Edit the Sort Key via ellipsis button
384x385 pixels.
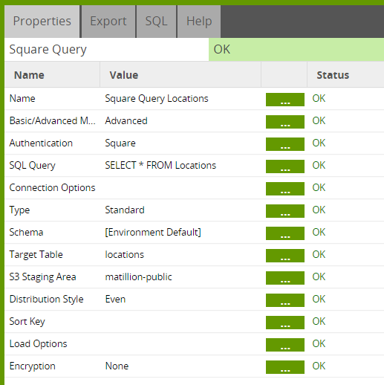[x=285, y=323]
